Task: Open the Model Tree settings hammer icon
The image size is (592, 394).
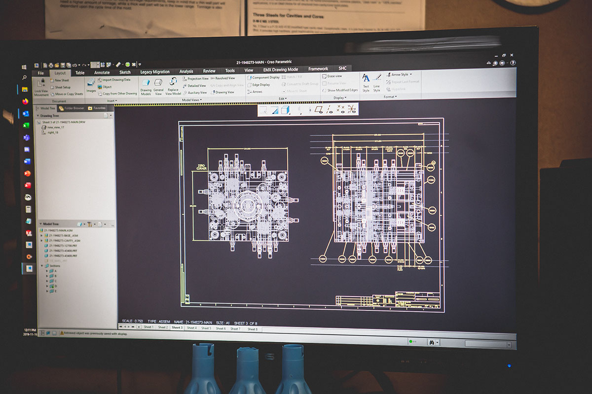Action: point(90,224)
